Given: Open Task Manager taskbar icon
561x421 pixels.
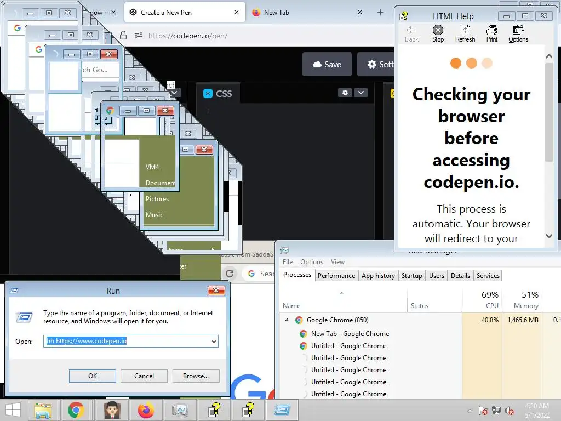Looking at the screenshot, I should (x=180, y=410).
